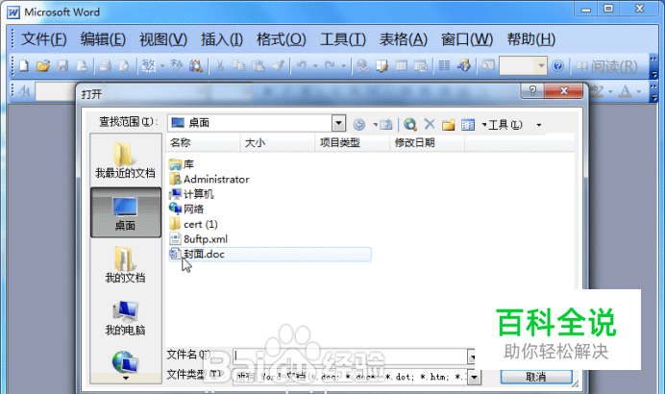Go to 我的电脑 in sidebar
The image size is (665, 394).
pyautogui.click(x=126, y=318)
